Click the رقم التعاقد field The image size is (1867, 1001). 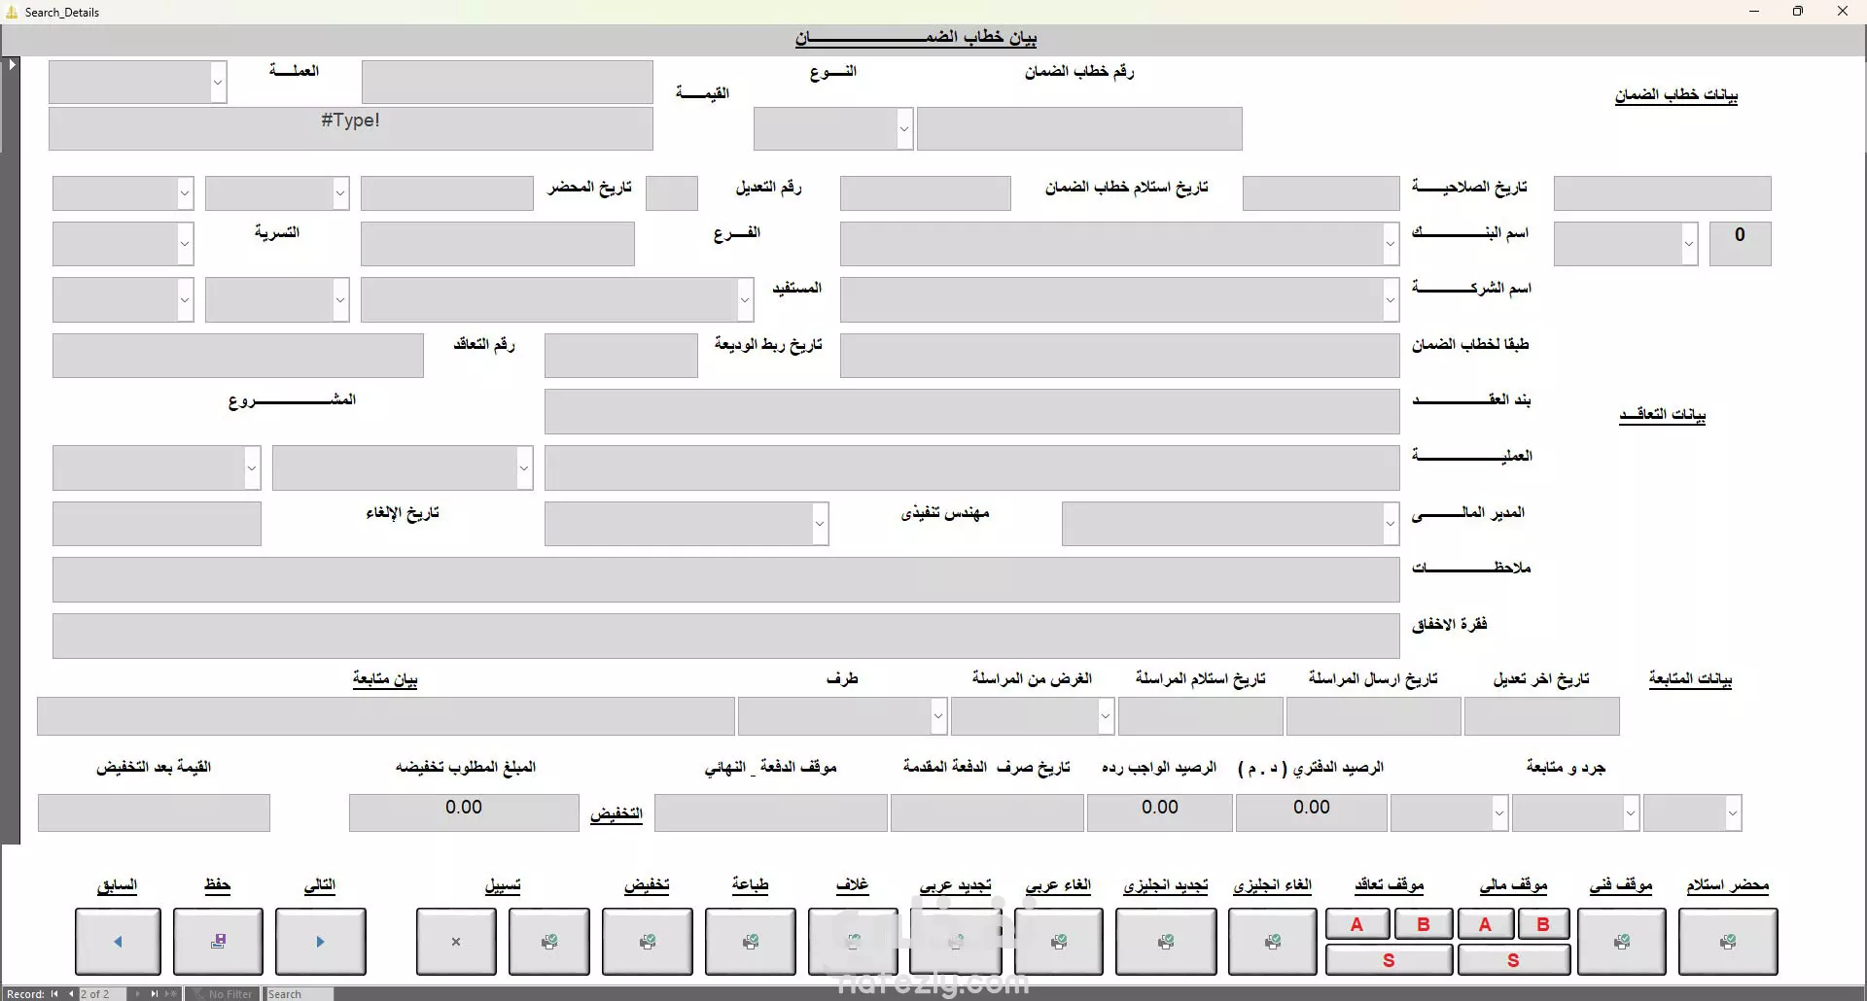[x=238, y=356]
